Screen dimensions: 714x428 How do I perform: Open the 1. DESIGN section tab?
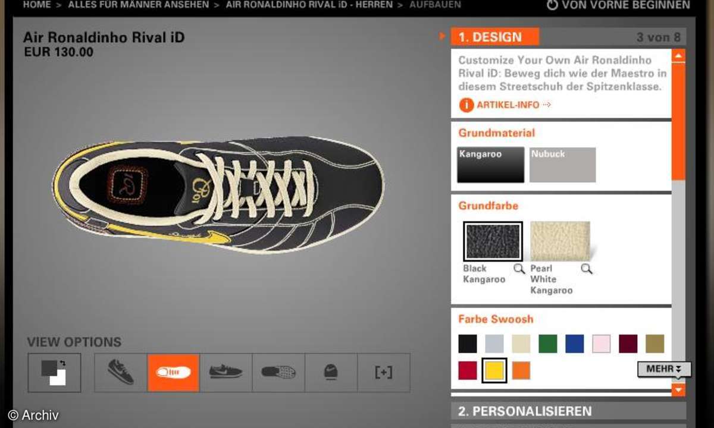(495, 37)
